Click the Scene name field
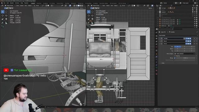The image size is (199, 112). (x=169, y=3)
